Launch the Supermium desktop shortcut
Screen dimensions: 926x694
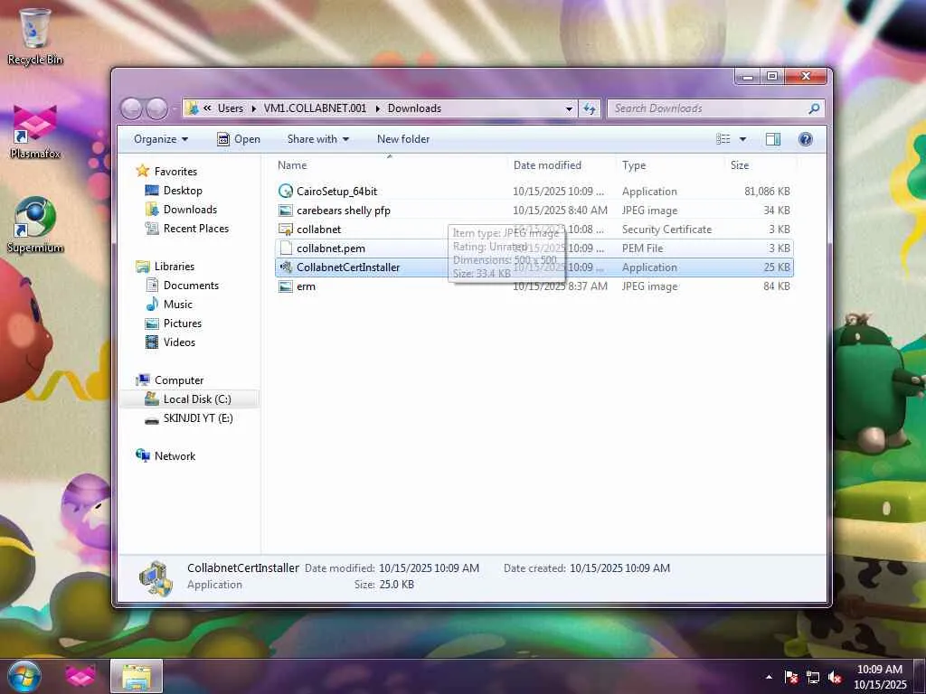(35, 225)
